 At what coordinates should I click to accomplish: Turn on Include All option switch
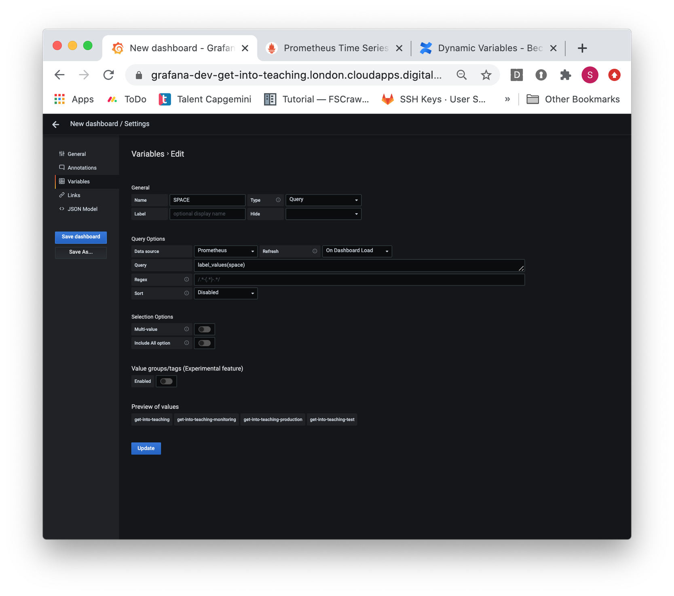tap(205, 343)
